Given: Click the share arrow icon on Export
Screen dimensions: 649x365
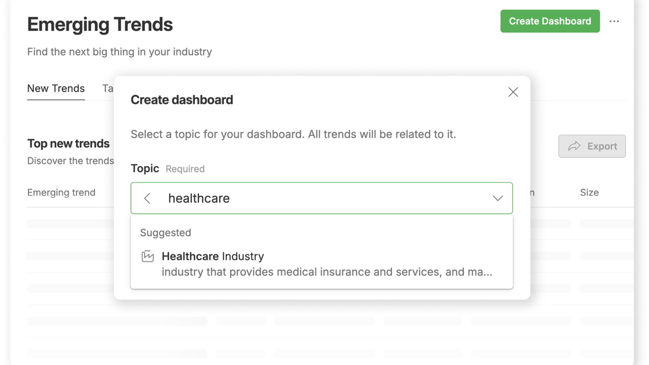Looking at the screenshot, I should (x=574, y=146).
